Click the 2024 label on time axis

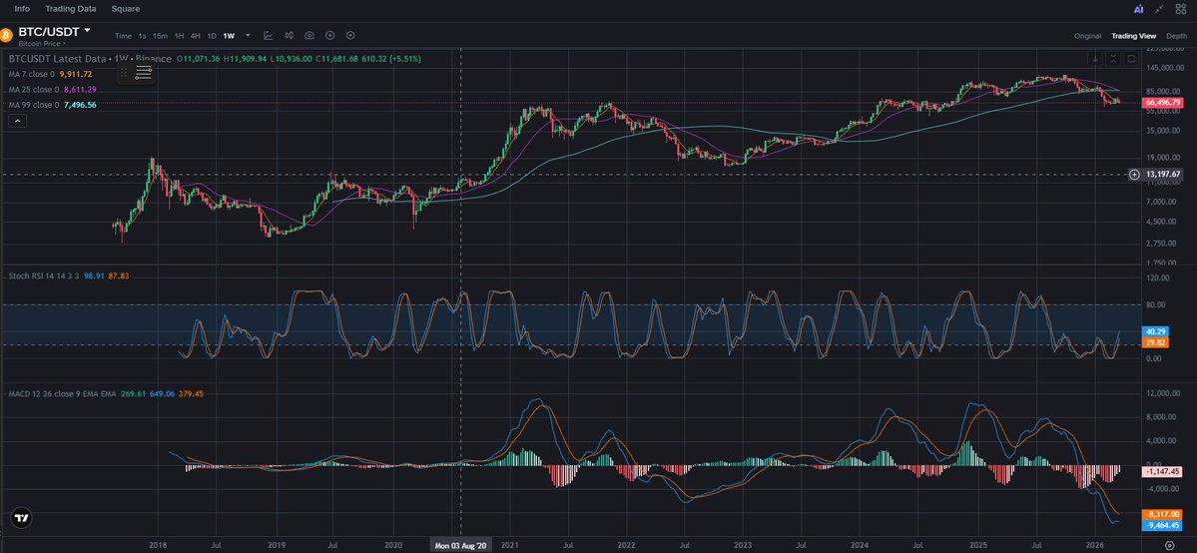[861, 545]
